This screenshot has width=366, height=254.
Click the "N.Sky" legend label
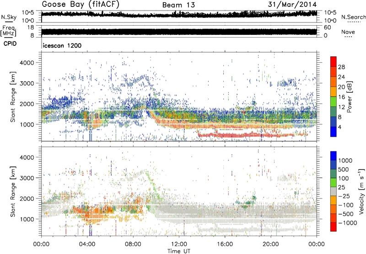[x=9, y=17]
